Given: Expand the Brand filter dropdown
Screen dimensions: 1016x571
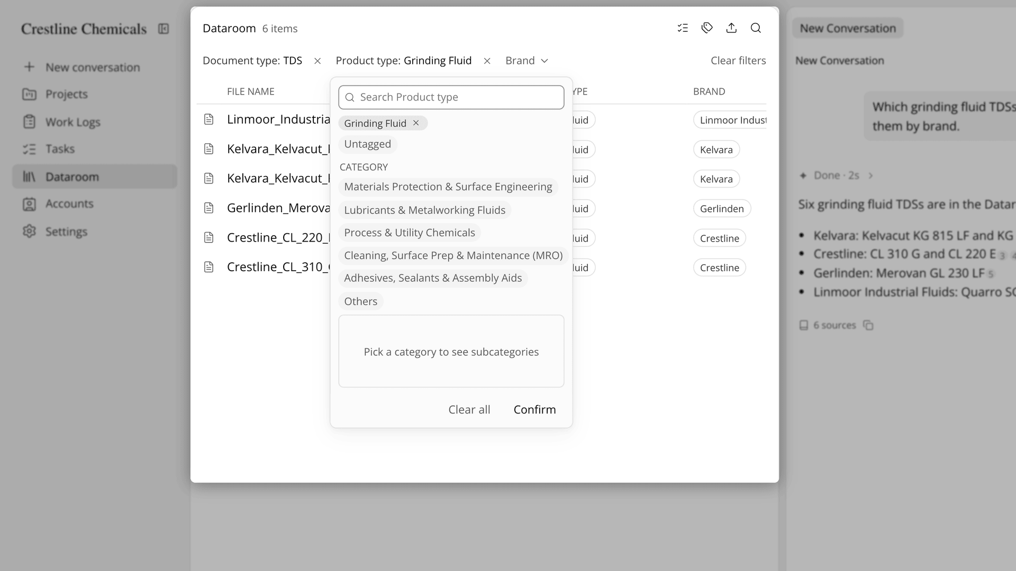Looking at the screenshot, I should point(527,61).
